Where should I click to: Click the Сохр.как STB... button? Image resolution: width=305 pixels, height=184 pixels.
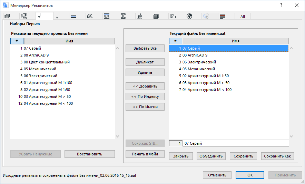[x=145, y=144]
